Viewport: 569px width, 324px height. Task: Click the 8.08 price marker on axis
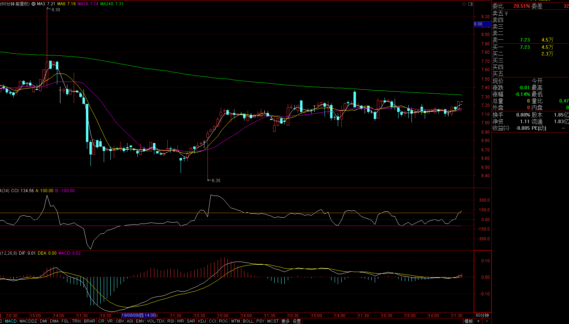click(482, 24)
